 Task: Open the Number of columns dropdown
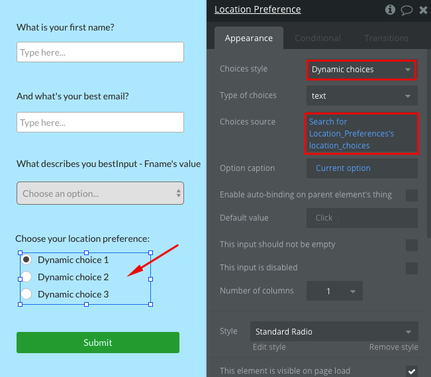pyautogui.click(x=334, y=291)
